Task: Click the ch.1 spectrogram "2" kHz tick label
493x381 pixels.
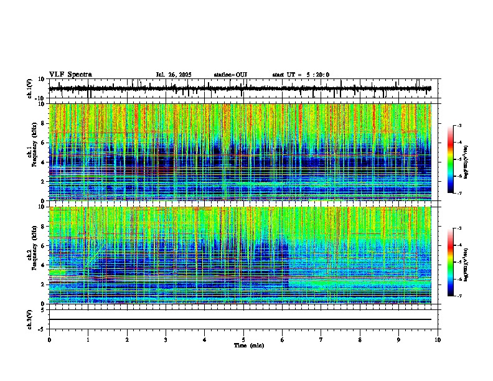Action: (x=44, y=182)
